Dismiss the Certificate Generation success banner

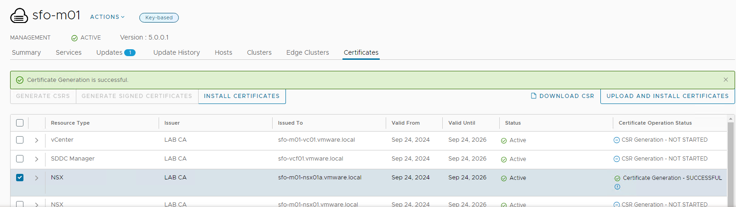click(x=725, y=80)
